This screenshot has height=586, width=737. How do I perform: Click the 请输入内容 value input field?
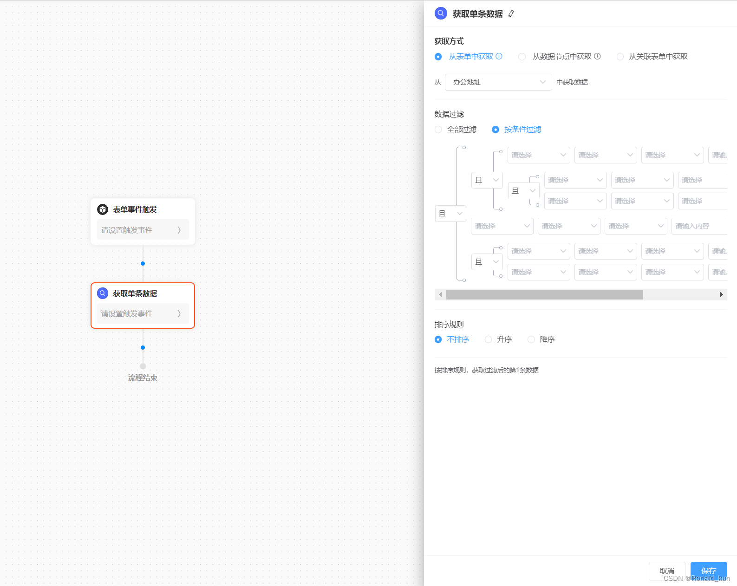(699, 226)
